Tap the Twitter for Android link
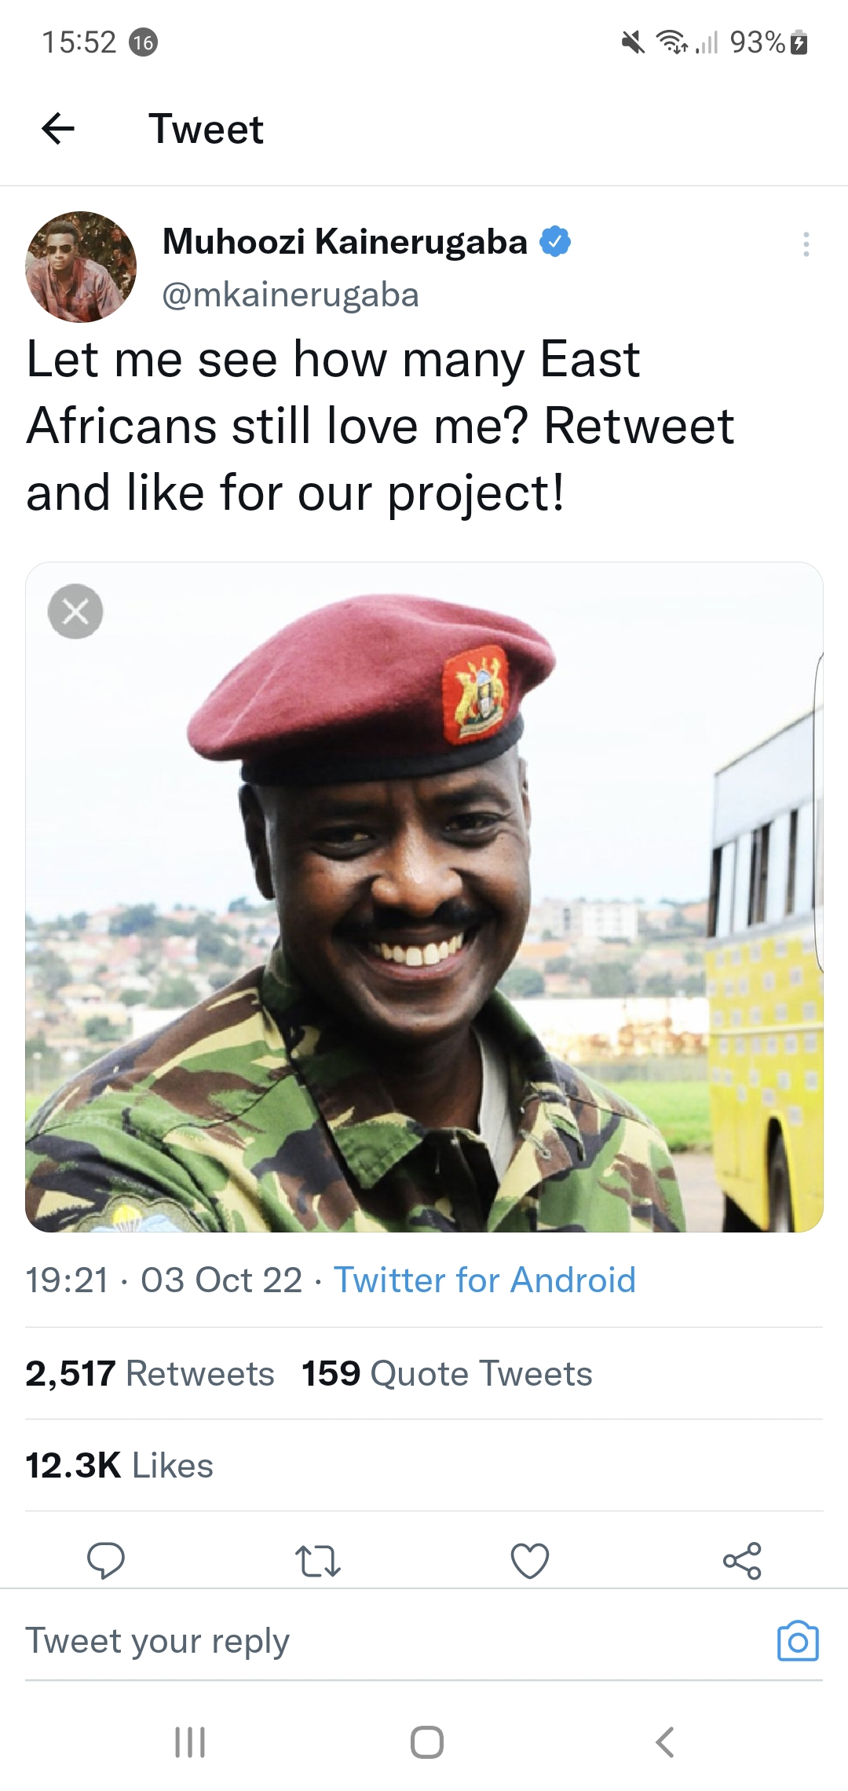This screenshot has width=848, height=1791. click(x=484, y=1280)
